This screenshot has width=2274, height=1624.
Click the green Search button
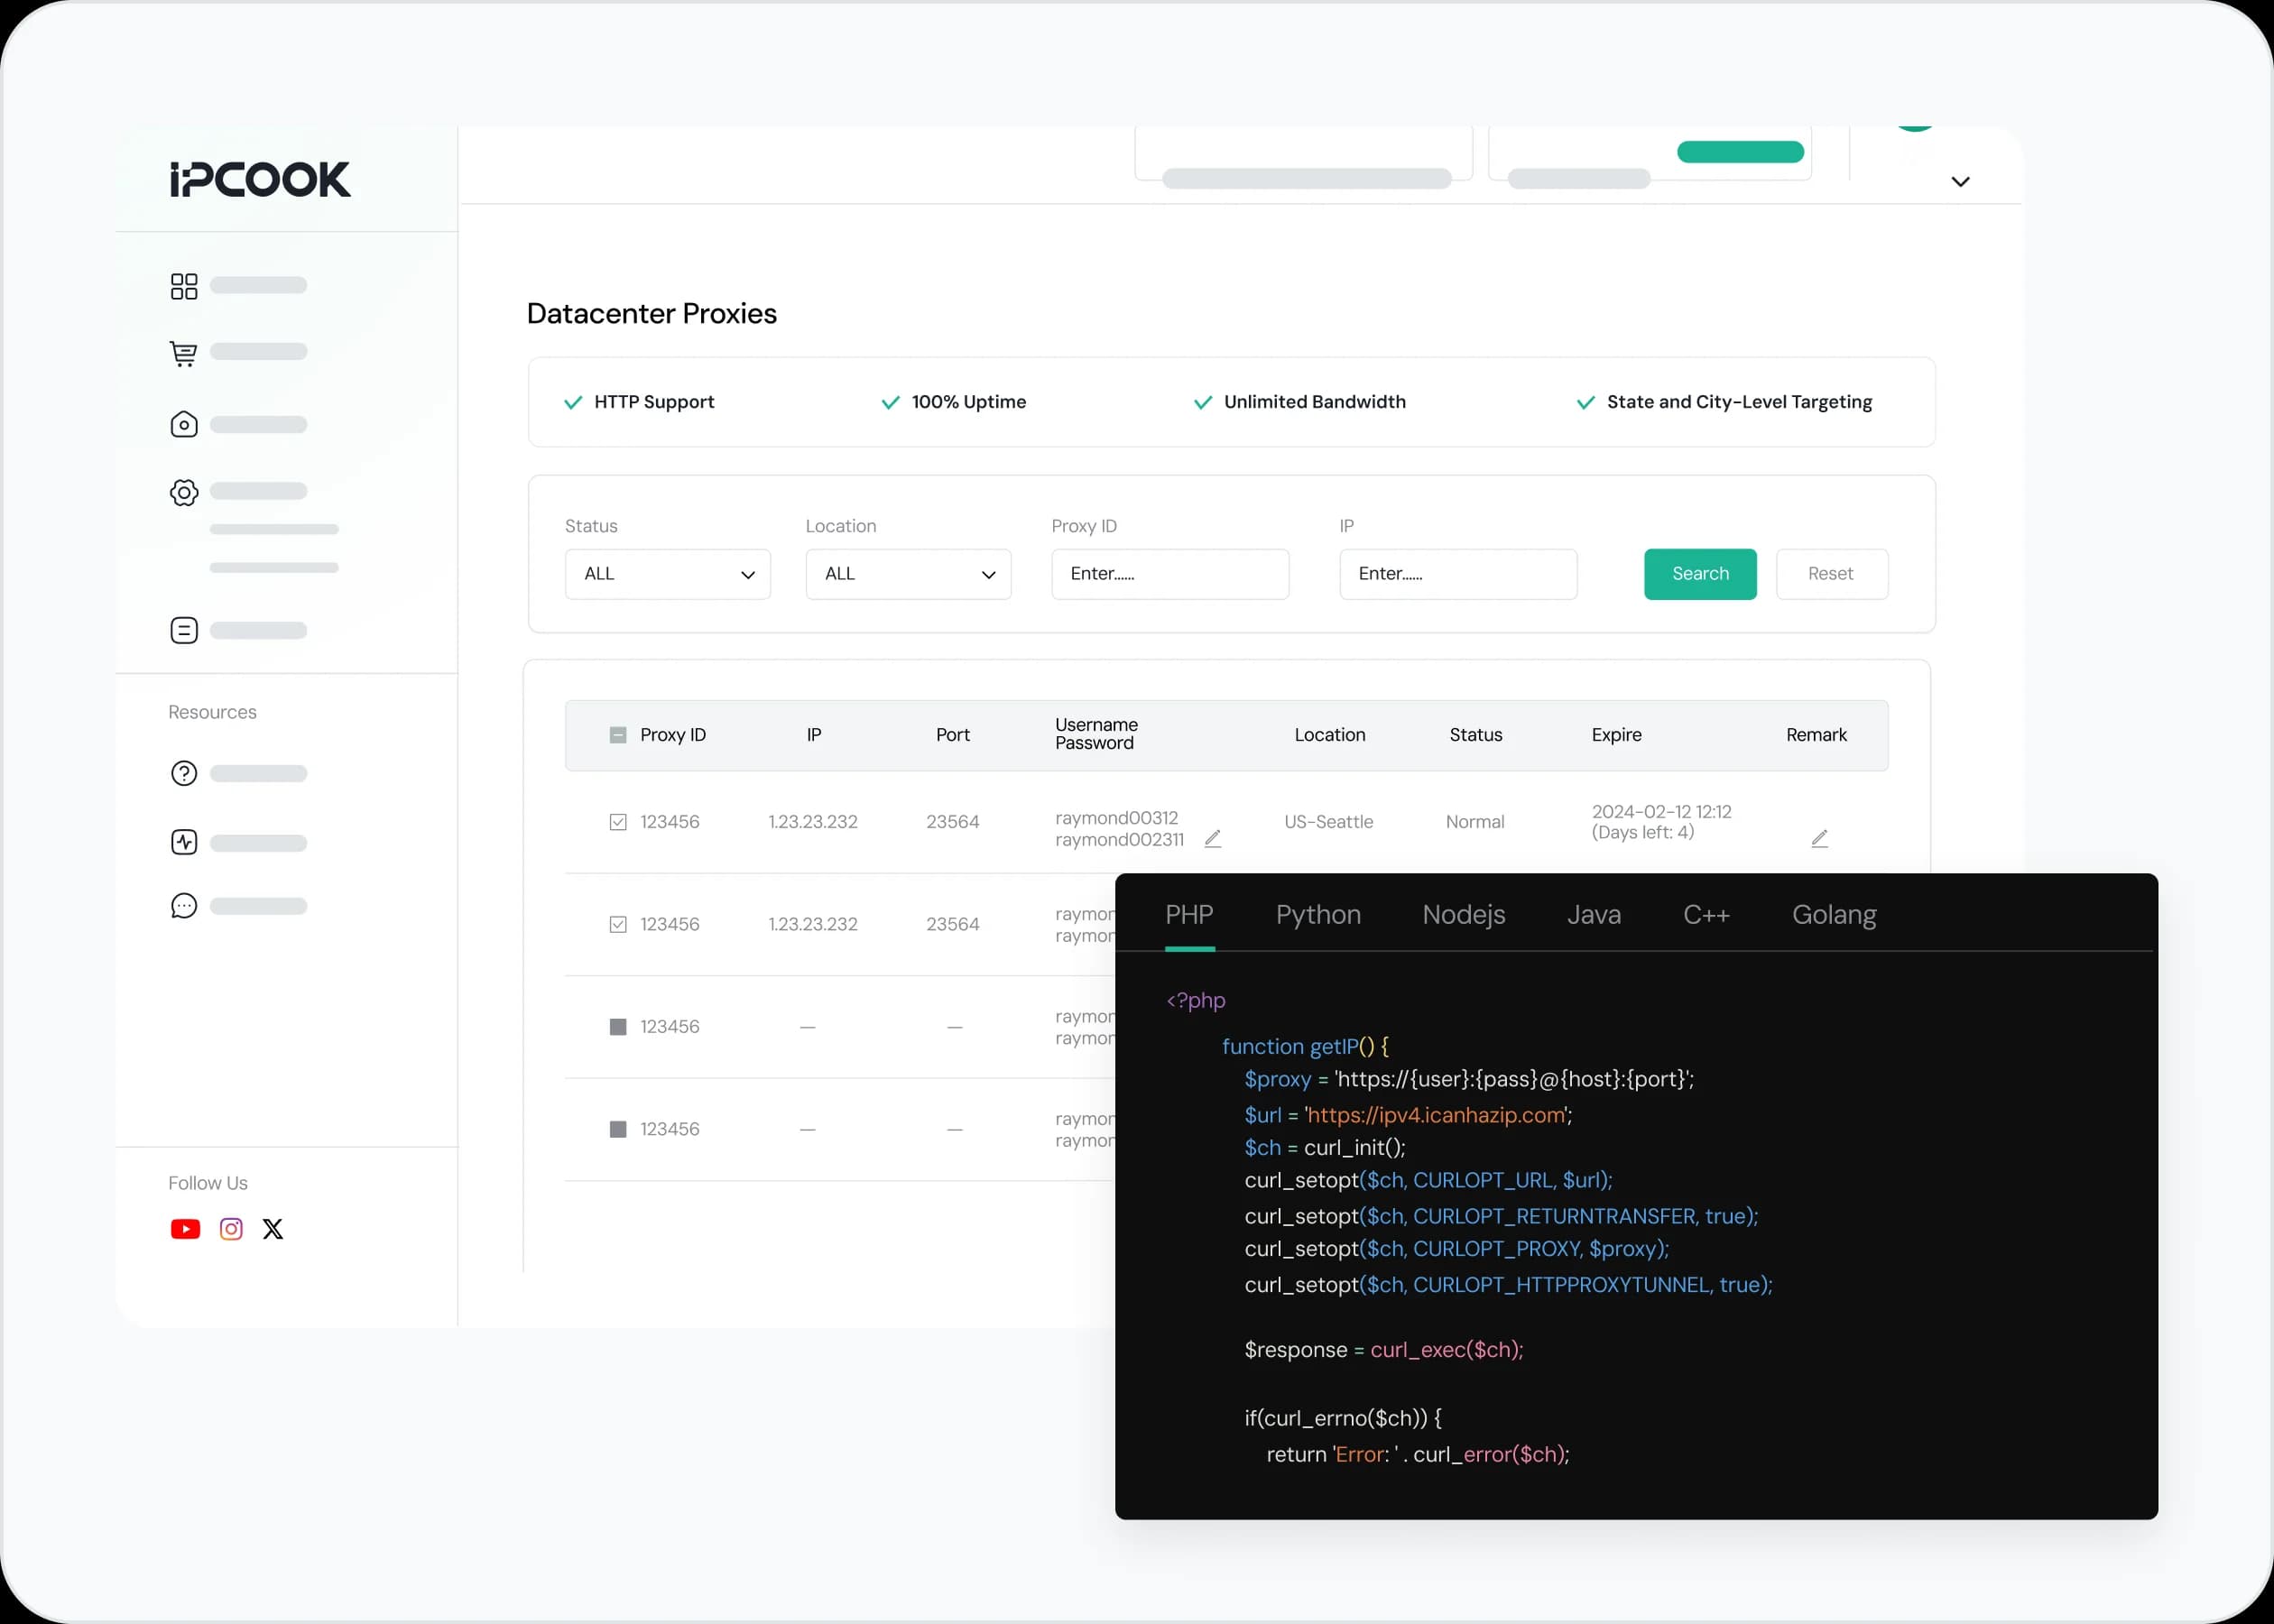1700,574
